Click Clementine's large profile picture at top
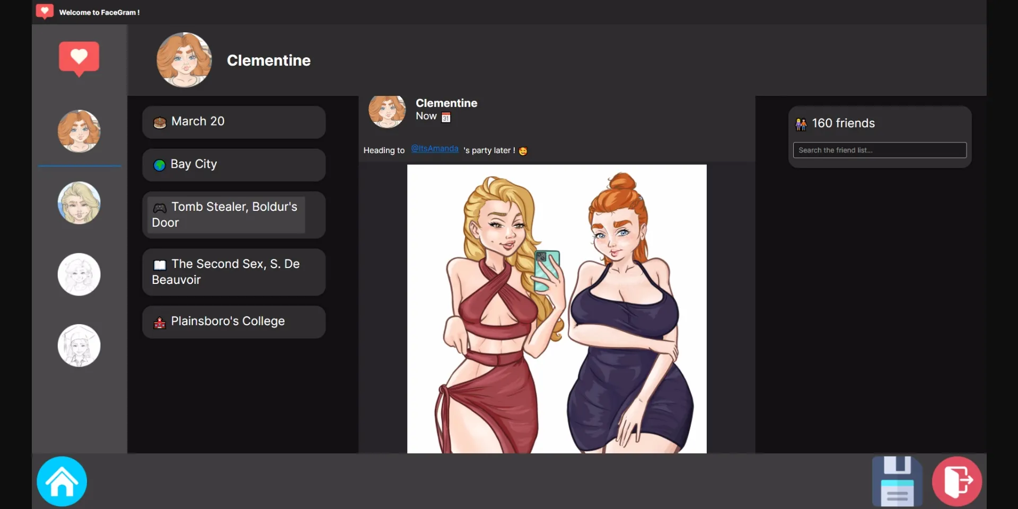 [184, 60]
